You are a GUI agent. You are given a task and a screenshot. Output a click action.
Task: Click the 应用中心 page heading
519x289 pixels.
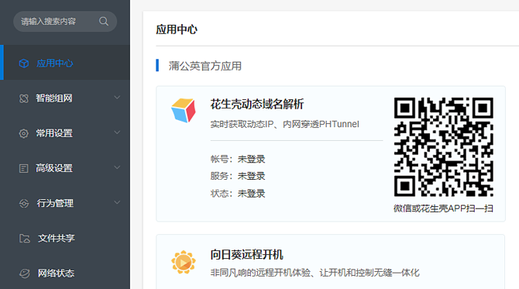[177, 29]
